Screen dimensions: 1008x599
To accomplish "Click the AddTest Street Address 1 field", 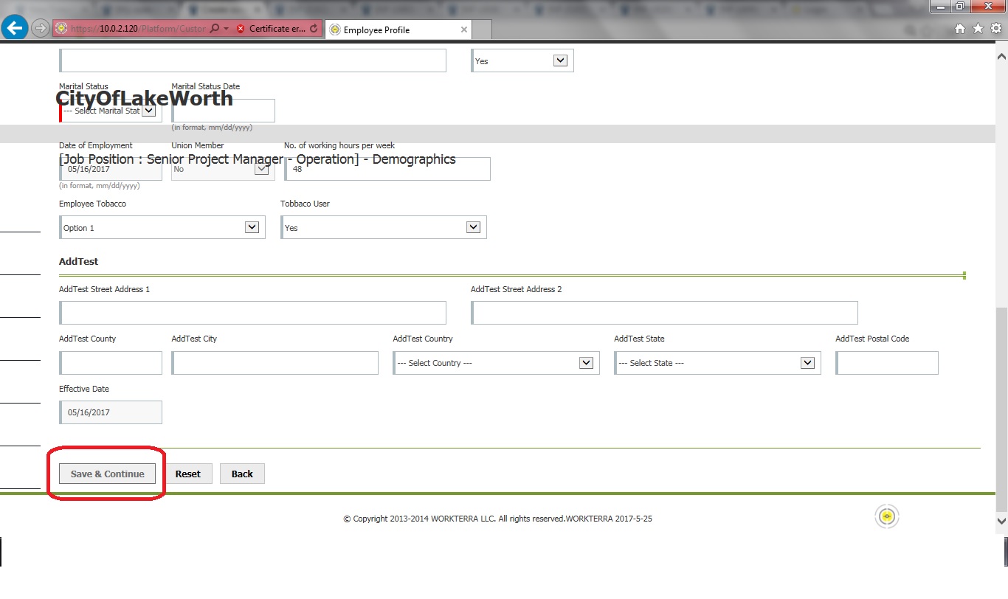I will (x=253, y=313).
